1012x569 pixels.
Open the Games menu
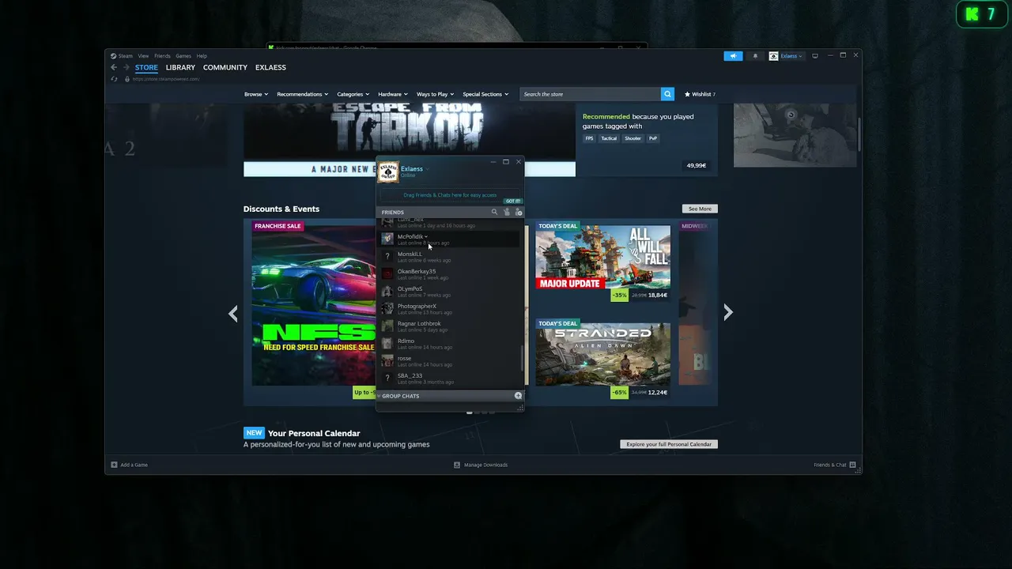coord(183,56)
